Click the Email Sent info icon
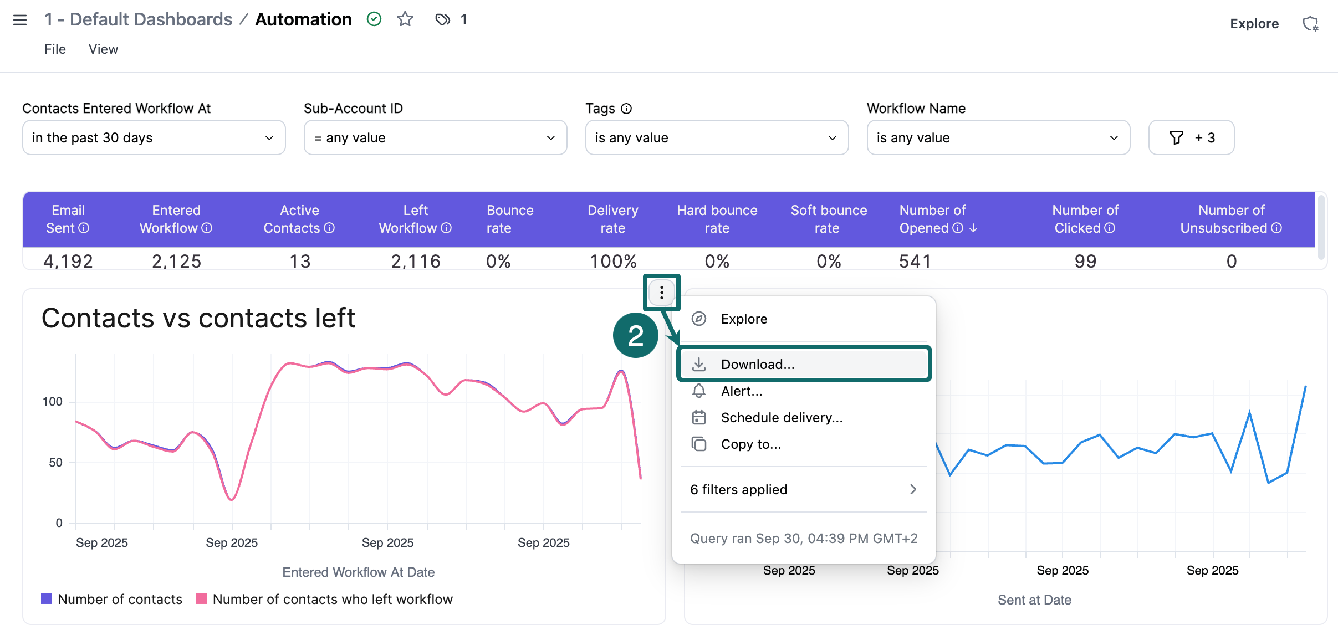 [84, 228]
